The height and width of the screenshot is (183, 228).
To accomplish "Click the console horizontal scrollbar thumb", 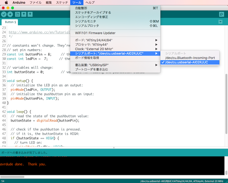I will 12,177.
